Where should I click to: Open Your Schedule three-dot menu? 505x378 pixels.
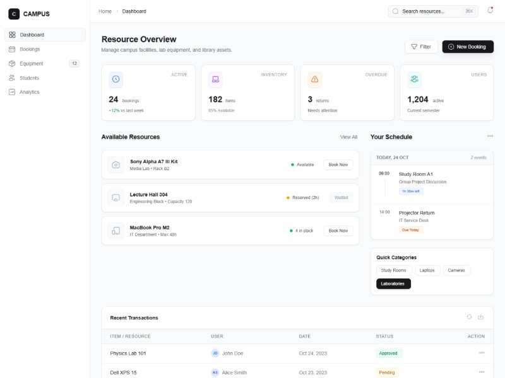tap(490, 136)
